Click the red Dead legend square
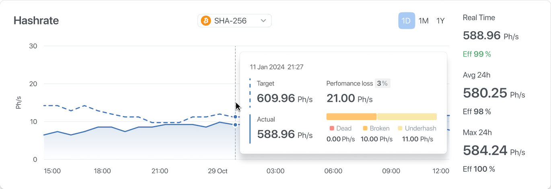Screen dimensions: 551x189 tap(332, 128)
